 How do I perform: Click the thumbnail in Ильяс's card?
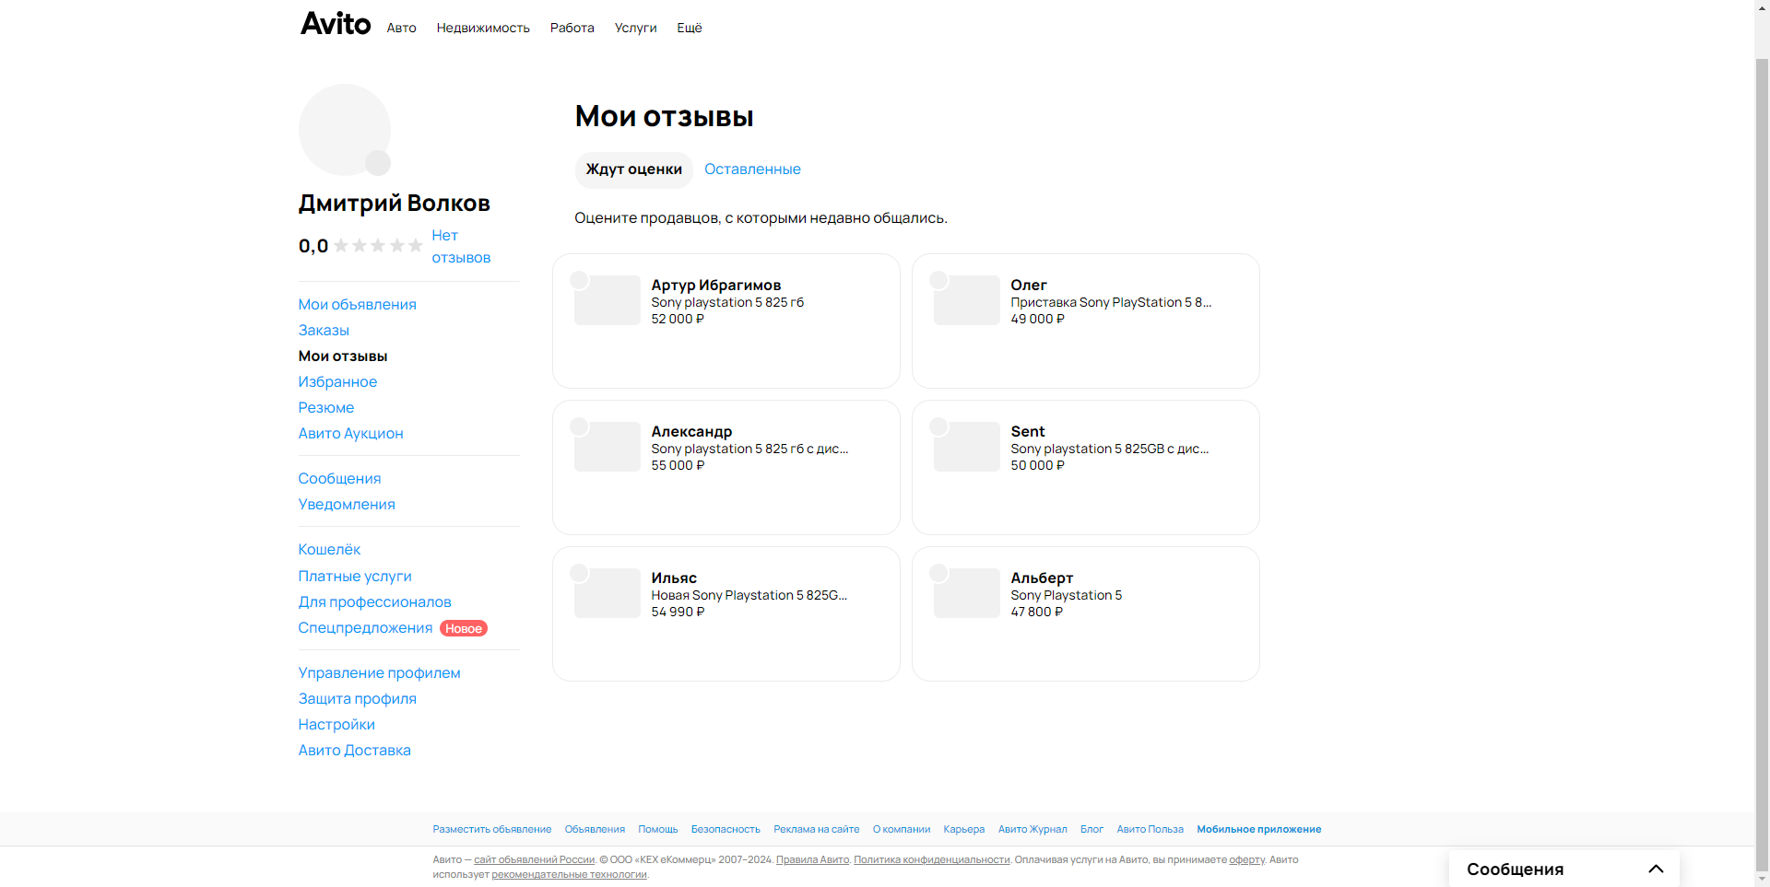608,593
